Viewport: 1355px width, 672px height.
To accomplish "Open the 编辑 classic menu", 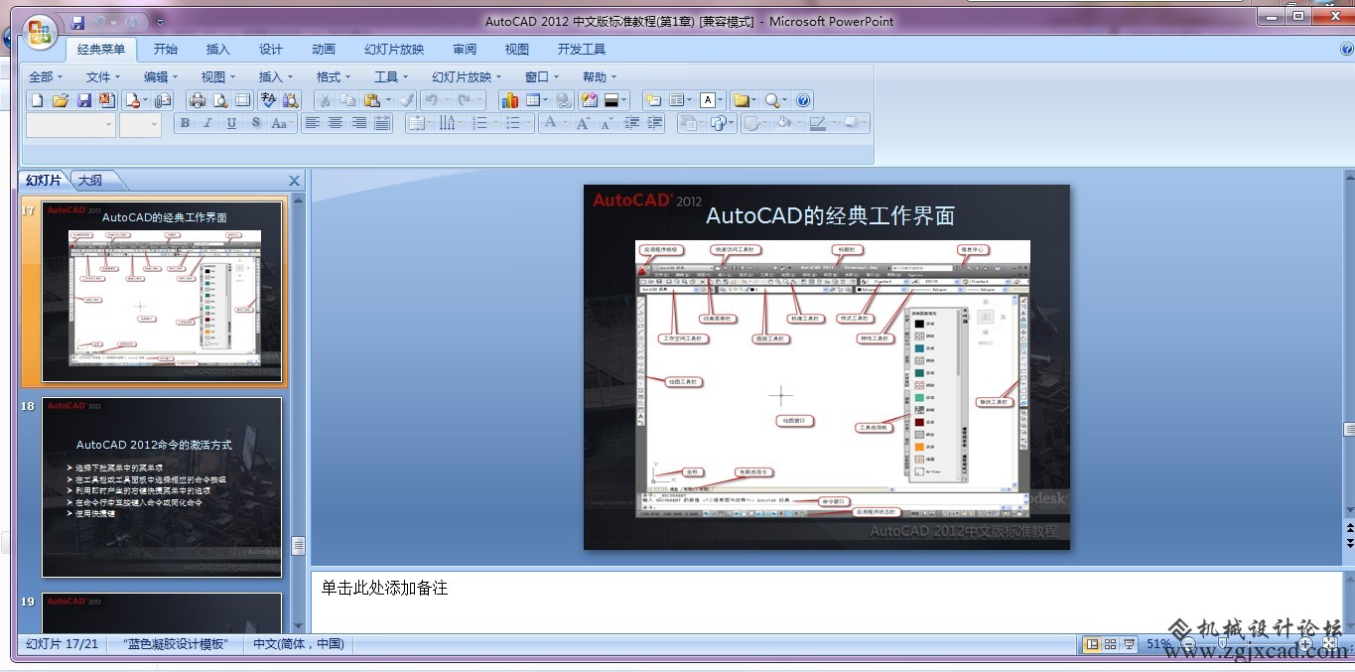I will pyautogui.click(x=161, y=76).
